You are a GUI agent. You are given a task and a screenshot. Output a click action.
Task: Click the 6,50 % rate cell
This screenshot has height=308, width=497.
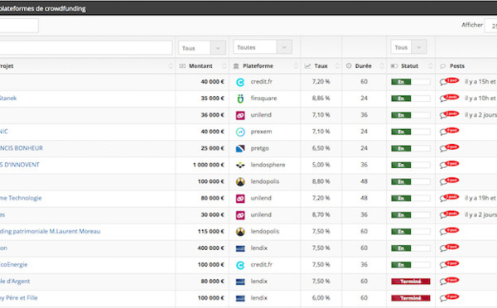321,148
